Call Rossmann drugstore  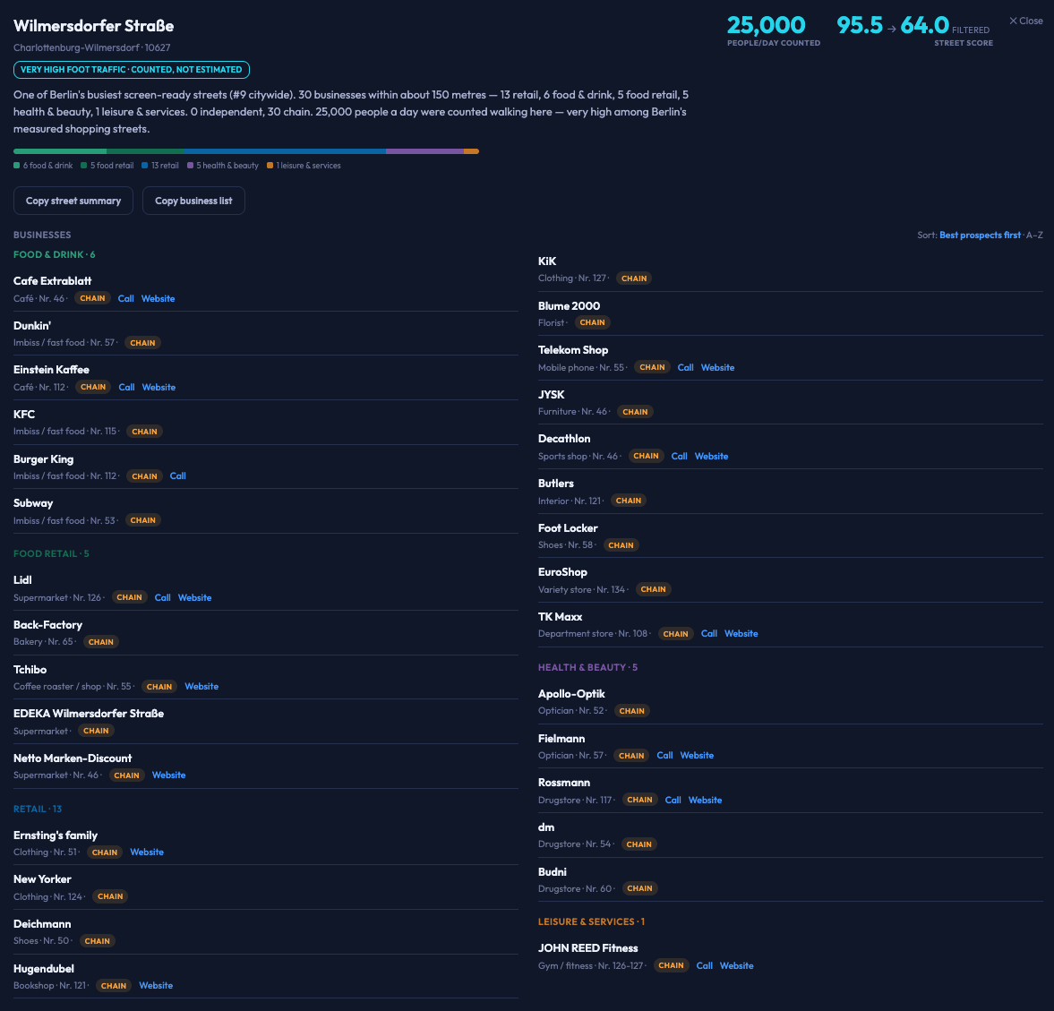coord(673,800)
